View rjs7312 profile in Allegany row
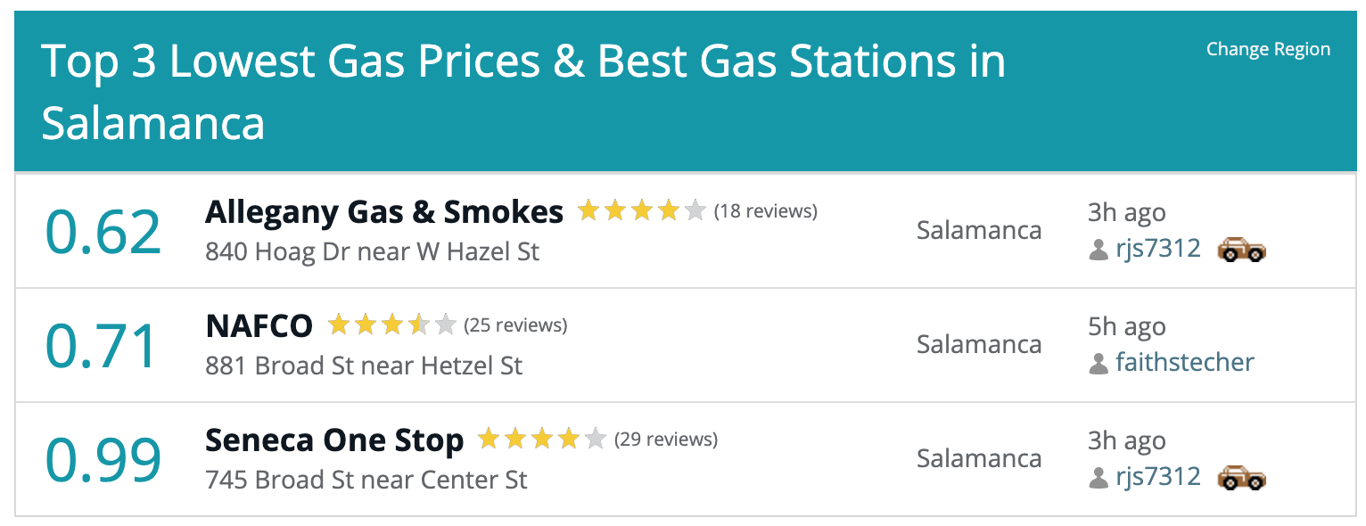 [1157, 249]
